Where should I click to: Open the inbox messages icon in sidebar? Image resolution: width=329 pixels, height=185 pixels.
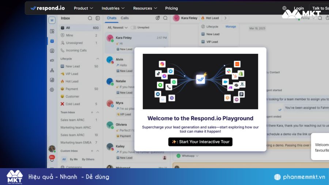click(52, 41)
